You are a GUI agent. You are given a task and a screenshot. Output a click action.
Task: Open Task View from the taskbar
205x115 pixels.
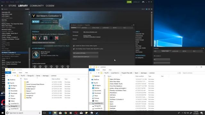click(45, 113)
